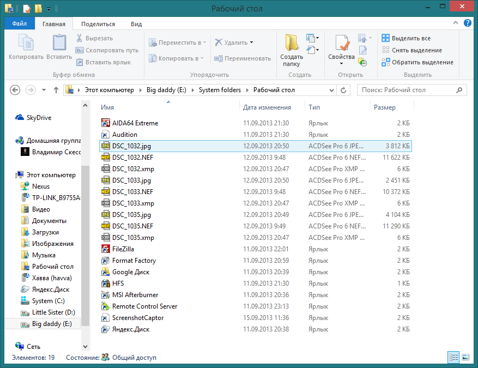
Task: Switch to details view icon in status bar
Action: coord(453,357)
